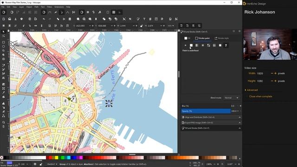297x167 pixels.
Task: Decrease the video Height value
Action: click(272, 81)
